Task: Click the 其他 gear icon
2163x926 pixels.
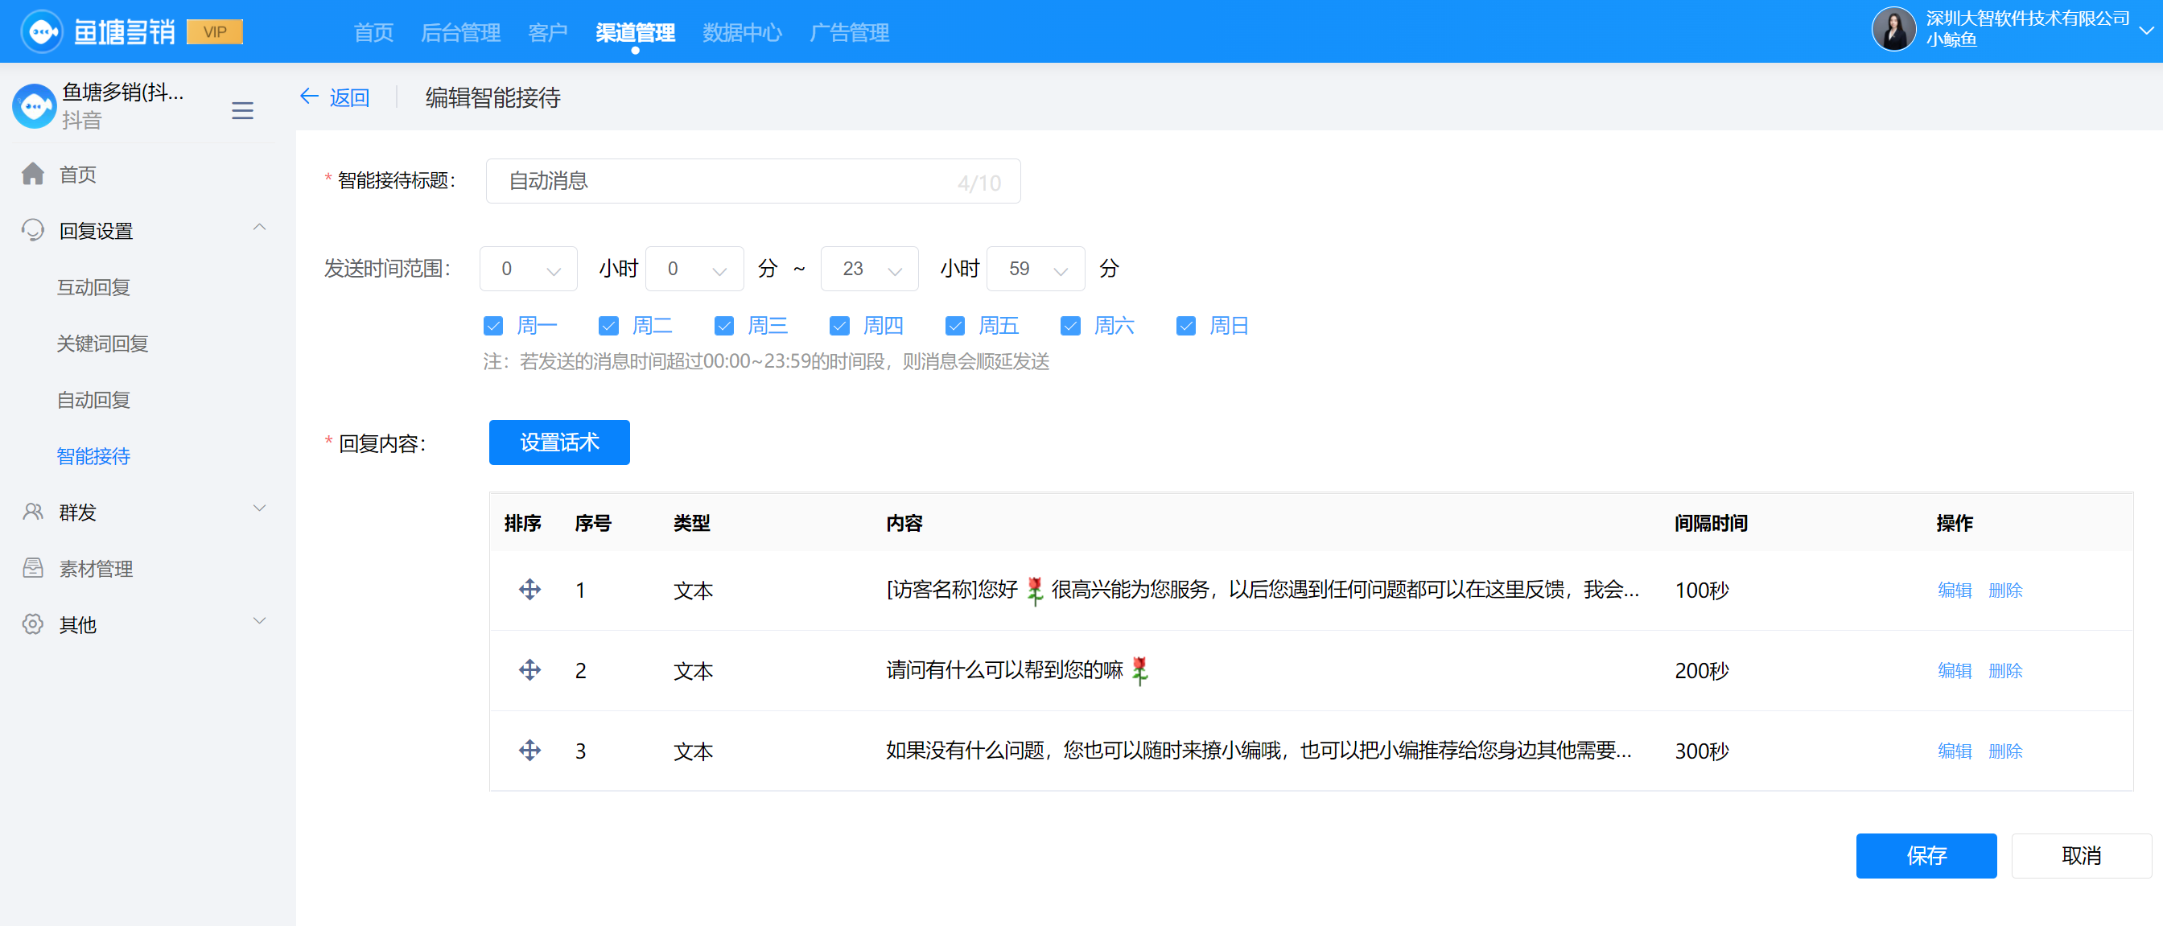Action: (33, 624)
